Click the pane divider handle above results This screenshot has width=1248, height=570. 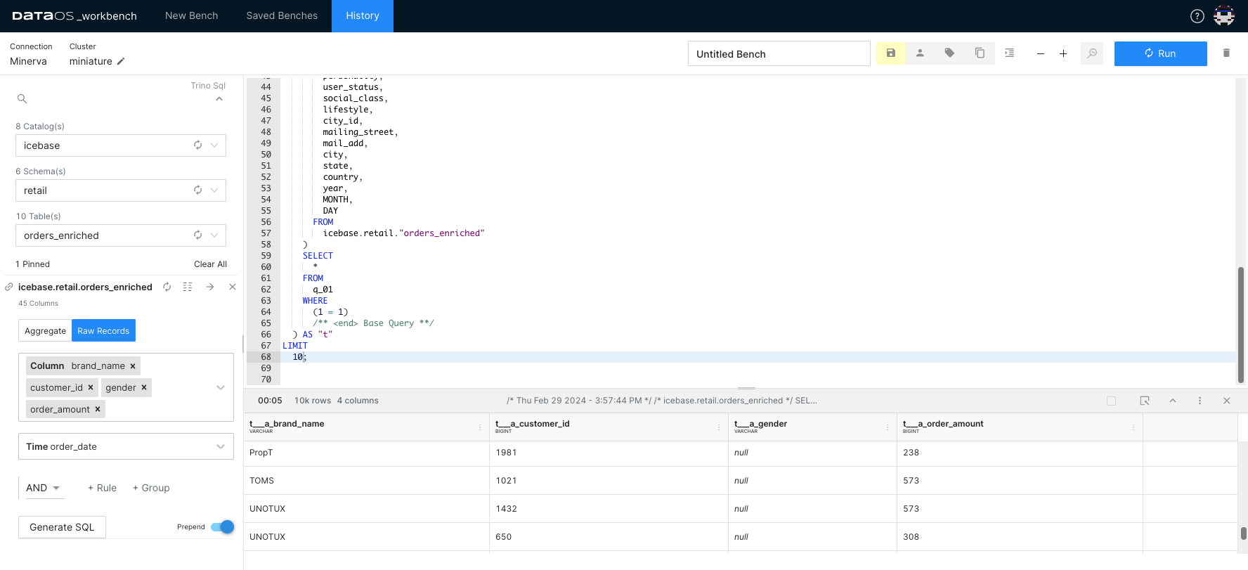pyautogui.click(x=746, y=388)
